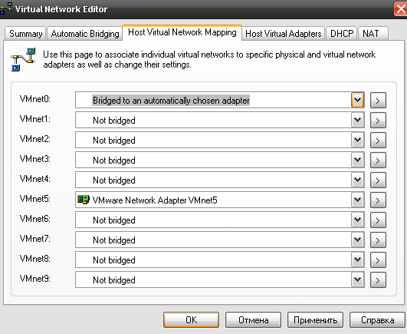Click the OK button
The image size is (407, 334).
tap(192, 320)
